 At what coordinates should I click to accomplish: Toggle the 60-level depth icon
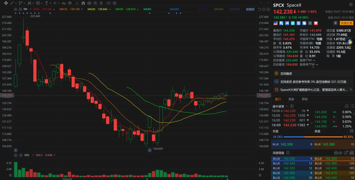(x=351, y=153)
